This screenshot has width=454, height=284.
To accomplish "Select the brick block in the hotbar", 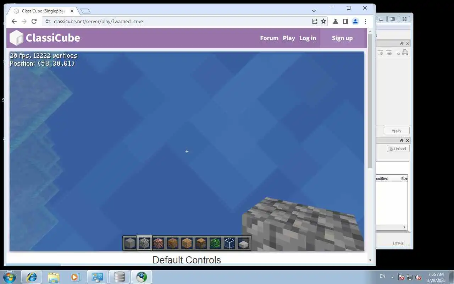I will pyautogui.click(x=159, y=243).
